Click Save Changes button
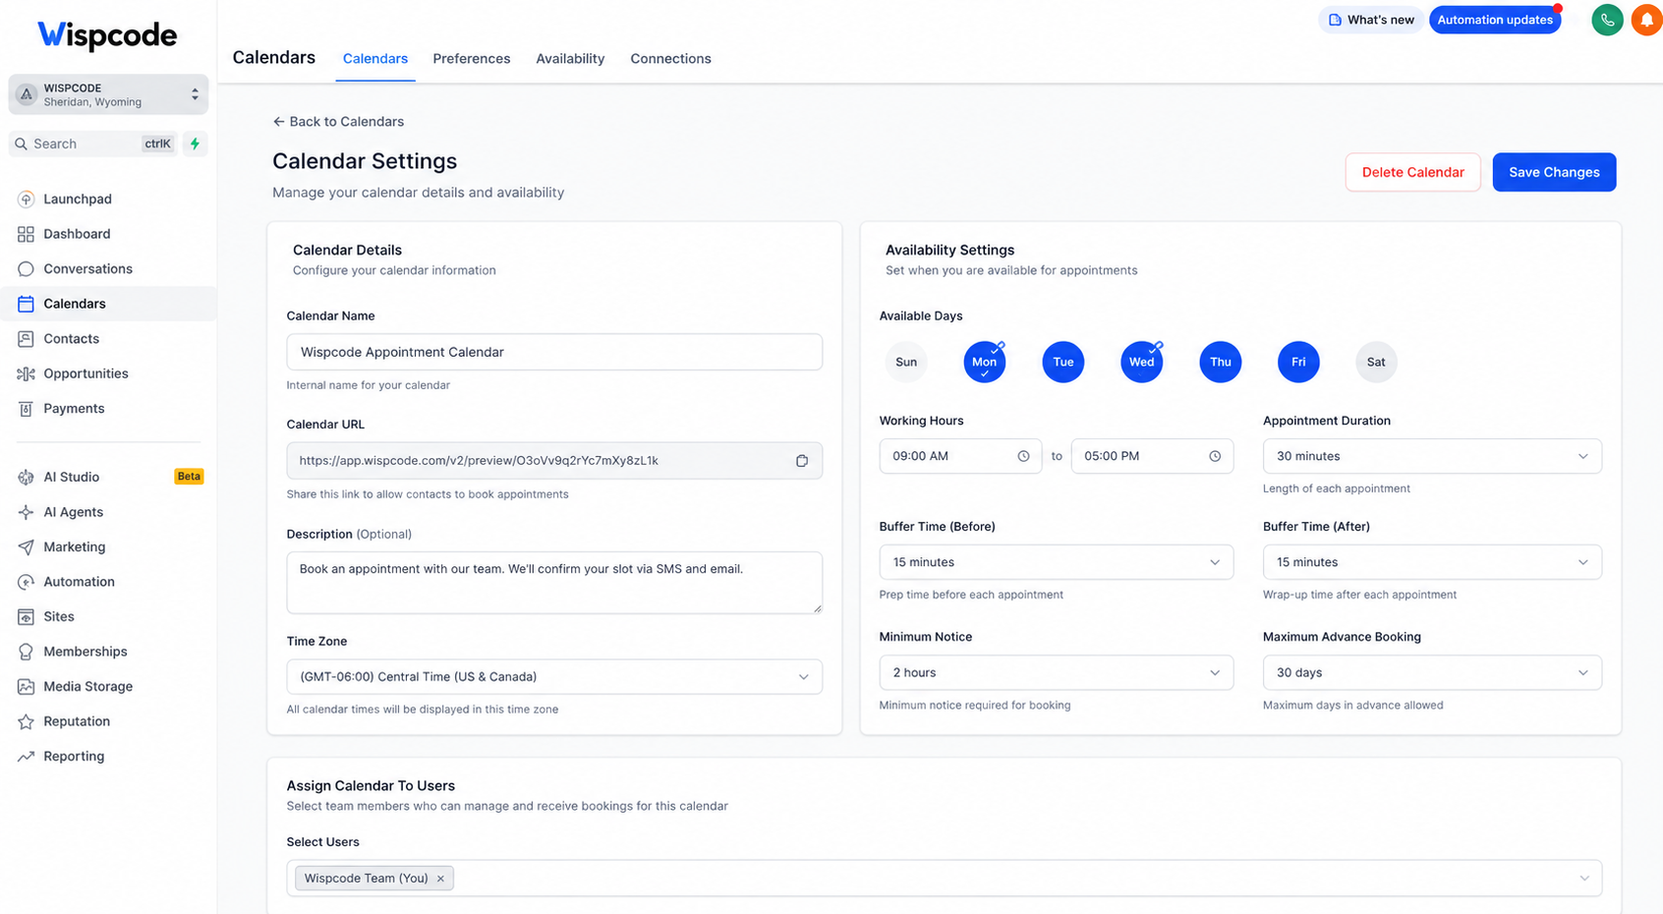Viewport: 1663px width, 914px height. click(1554, 172)
